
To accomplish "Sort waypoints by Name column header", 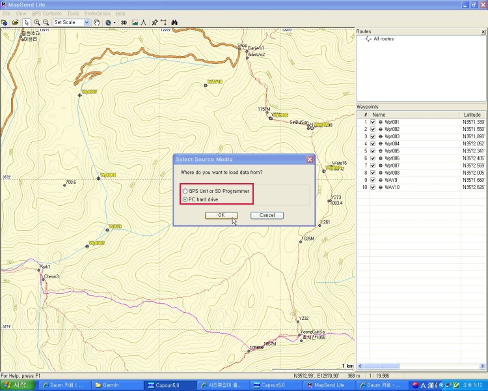I will click(414, 115).
